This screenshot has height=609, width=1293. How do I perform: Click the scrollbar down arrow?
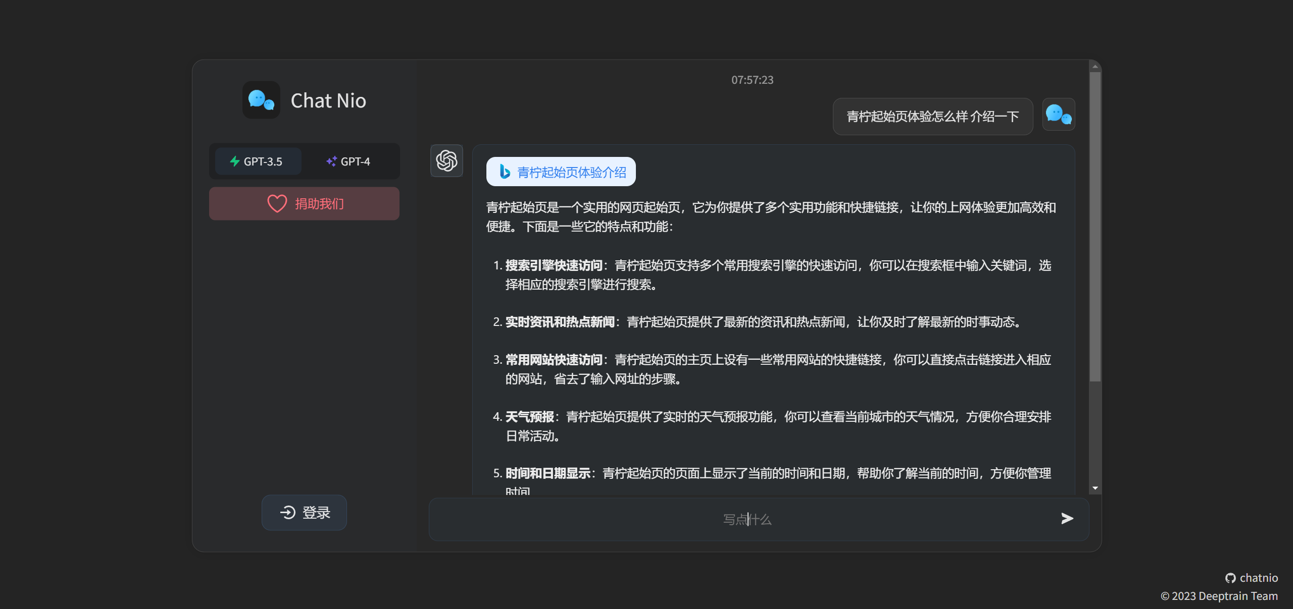coord(1095,488)
